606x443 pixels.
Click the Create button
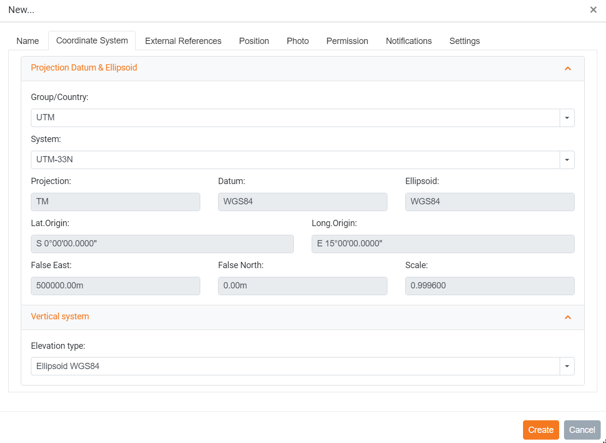[540, 430]
